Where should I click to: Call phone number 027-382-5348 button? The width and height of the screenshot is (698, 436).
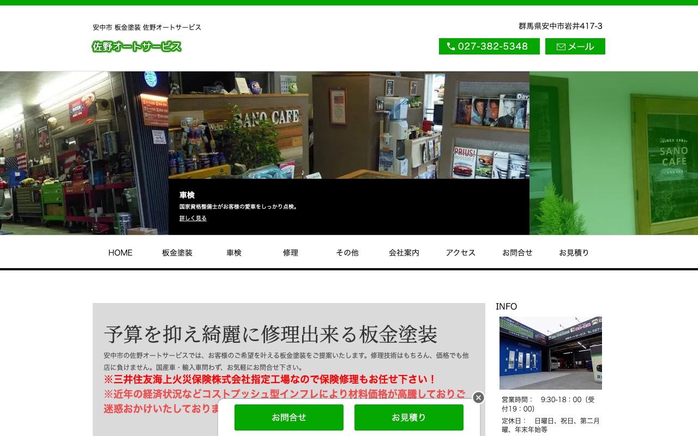489,46
